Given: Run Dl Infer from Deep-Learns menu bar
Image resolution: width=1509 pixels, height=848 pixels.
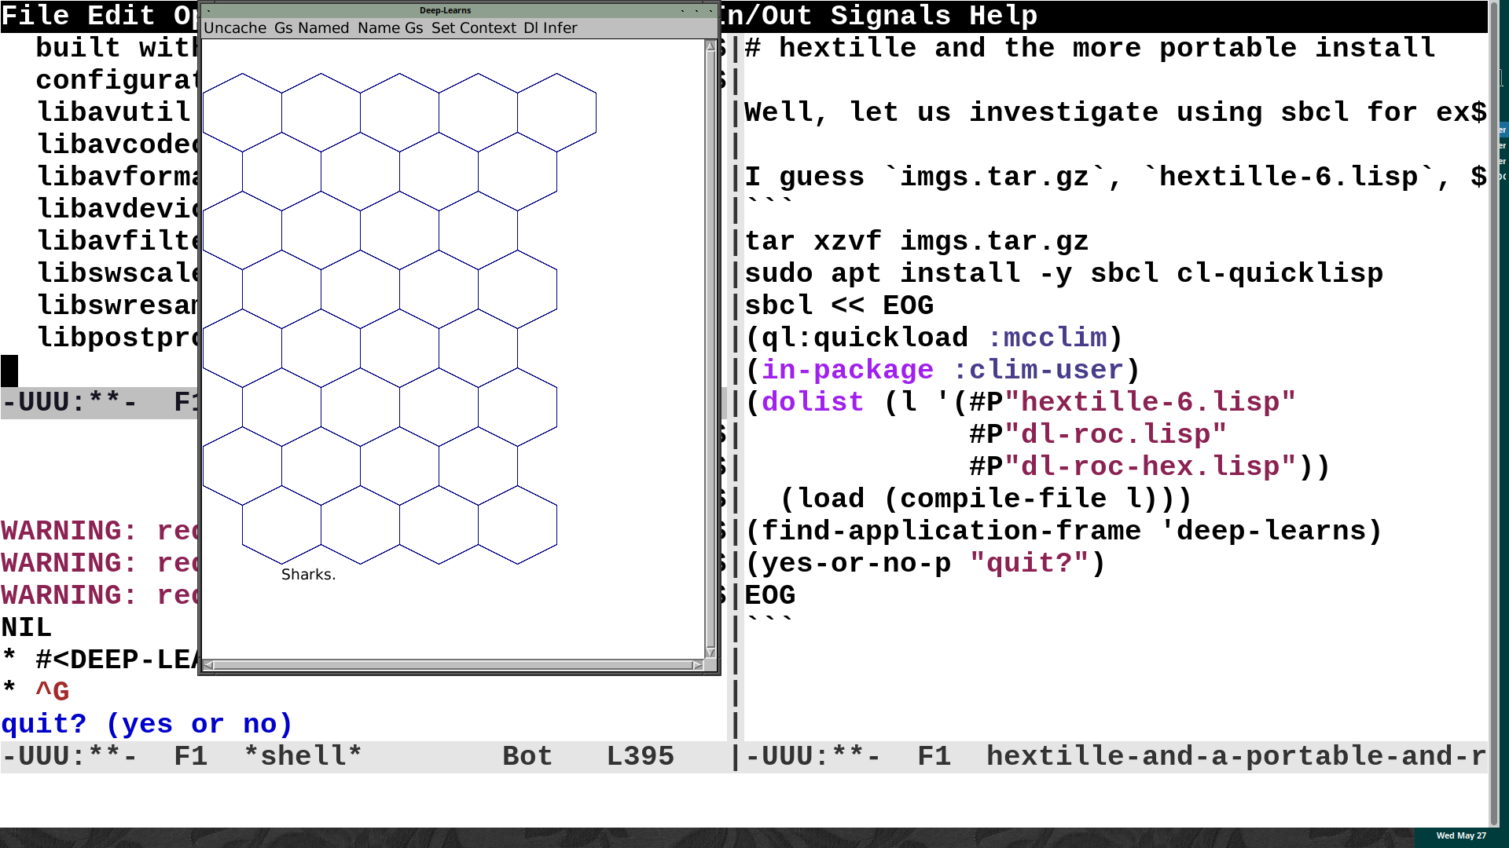Looking at the screenshot, I should click(550, 28).
